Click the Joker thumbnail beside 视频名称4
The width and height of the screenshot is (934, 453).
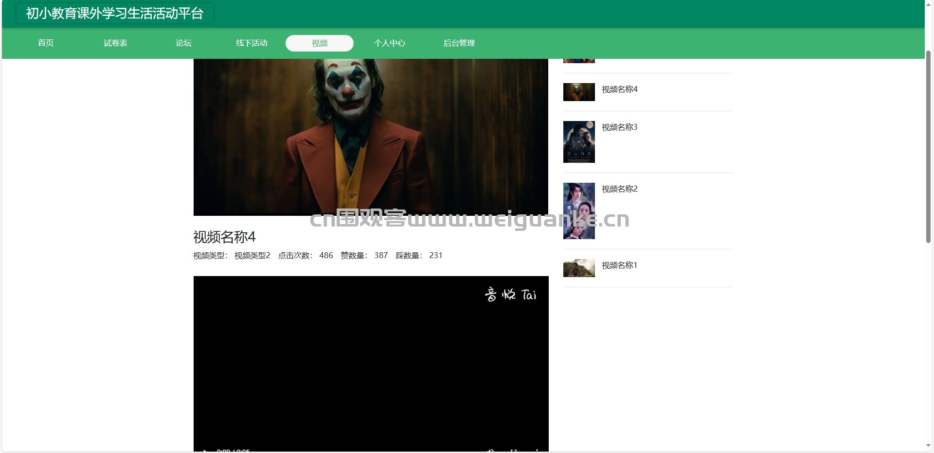pos(579,92)
